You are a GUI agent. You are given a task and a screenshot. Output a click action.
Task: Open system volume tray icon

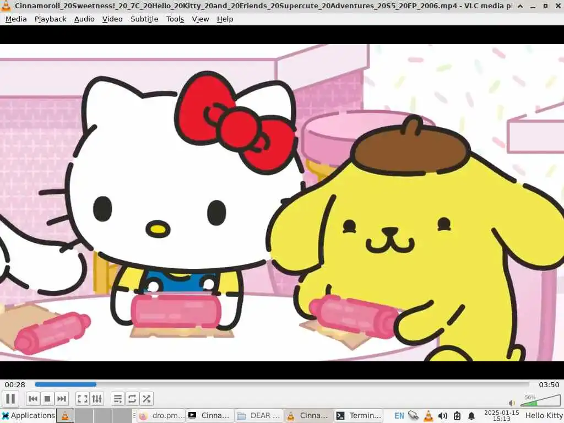(443, 416)
